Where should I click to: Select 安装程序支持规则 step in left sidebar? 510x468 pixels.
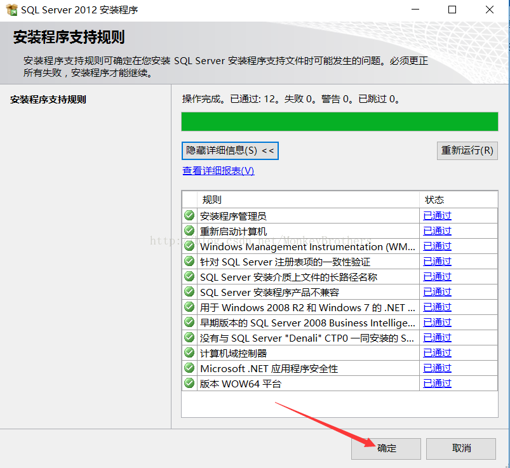point(48,100)
